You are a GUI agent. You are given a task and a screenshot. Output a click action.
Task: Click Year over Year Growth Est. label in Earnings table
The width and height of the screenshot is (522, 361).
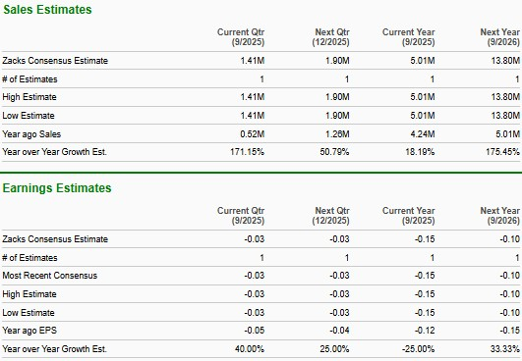(x=54, y=349)
